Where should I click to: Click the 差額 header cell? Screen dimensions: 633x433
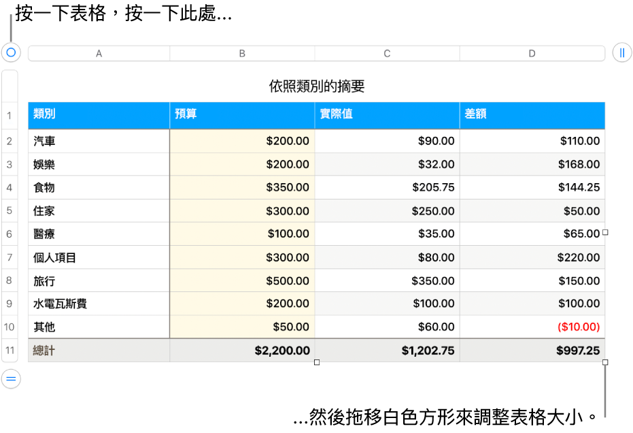(532, 116)
